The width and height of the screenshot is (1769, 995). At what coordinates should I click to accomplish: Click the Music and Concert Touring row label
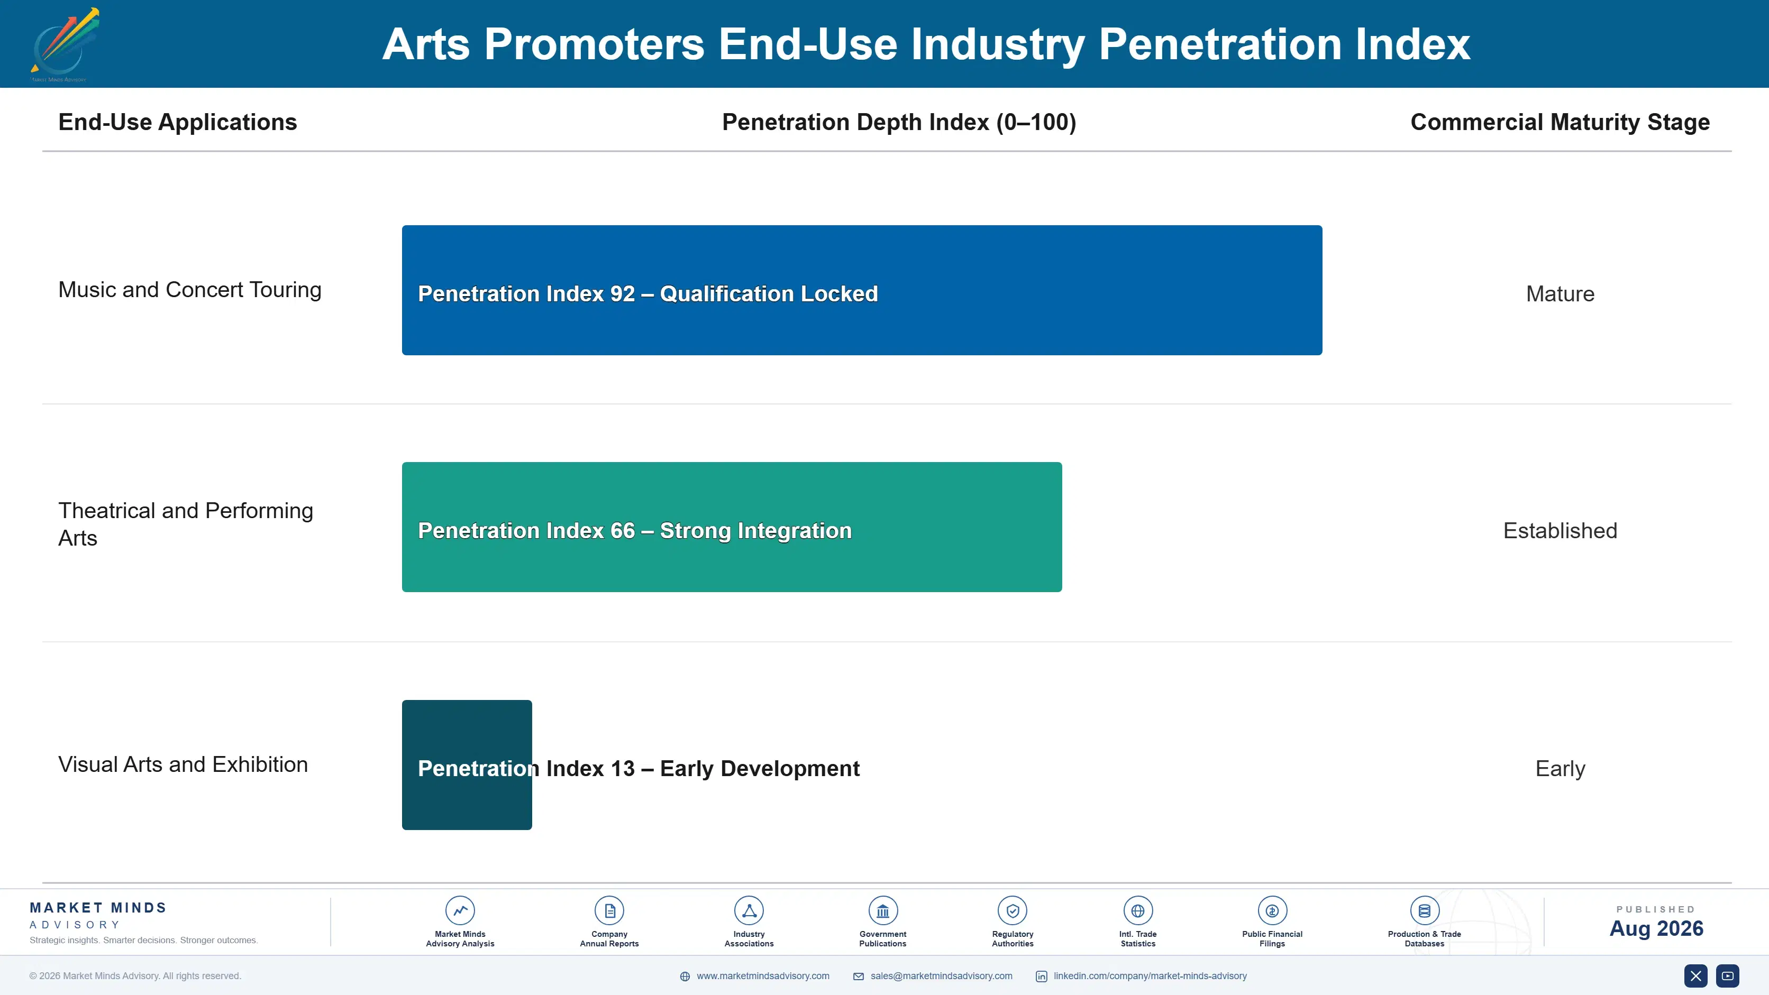coord(189,290)
